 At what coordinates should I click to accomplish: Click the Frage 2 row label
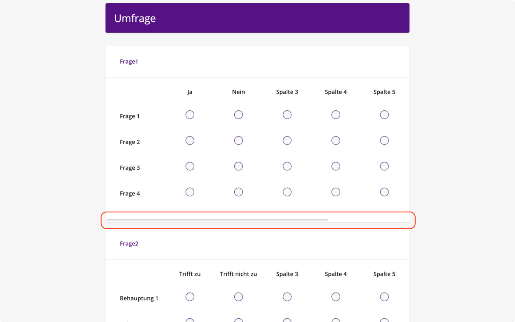pyautogui.click(x=130, y=142)
